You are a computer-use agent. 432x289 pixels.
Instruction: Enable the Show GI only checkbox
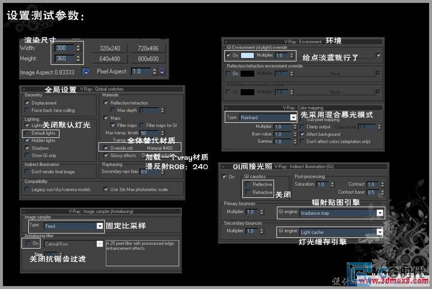point(27,155)
